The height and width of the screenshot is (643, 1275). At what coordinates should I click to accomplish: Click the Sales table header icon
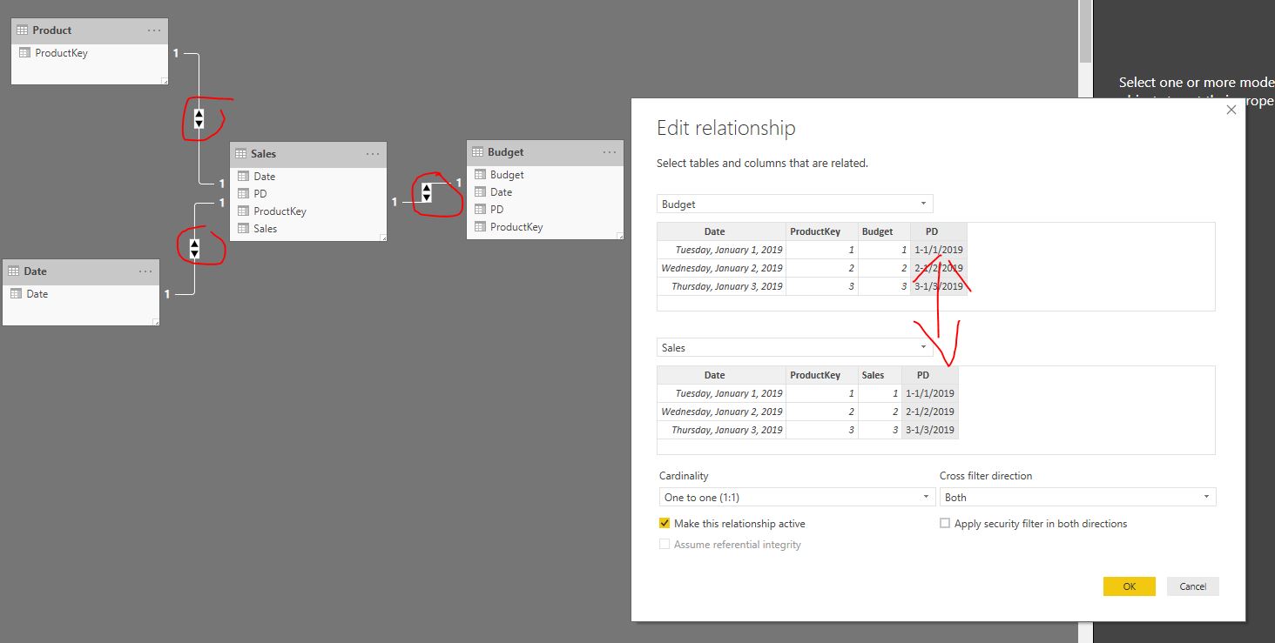pos(241,154)
